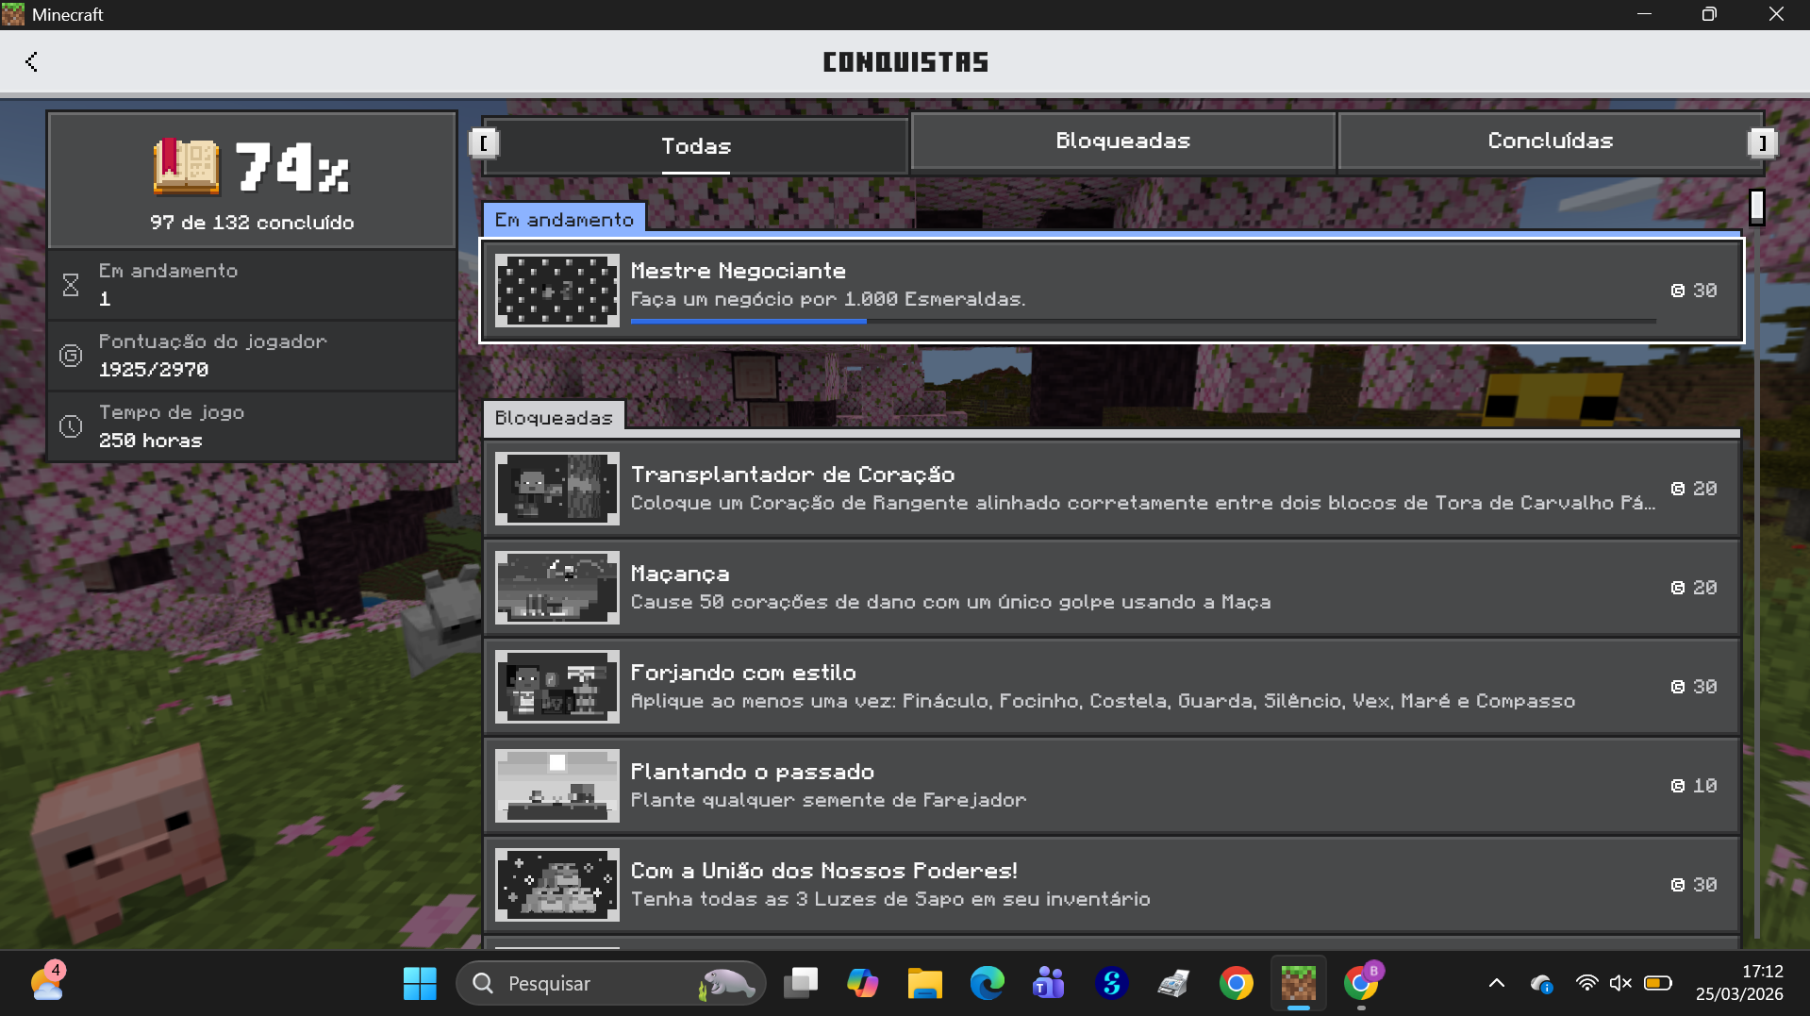Select the Maçança achievement title
The width and height of the screenshot is (1810, 1016).
pos(679,574)
